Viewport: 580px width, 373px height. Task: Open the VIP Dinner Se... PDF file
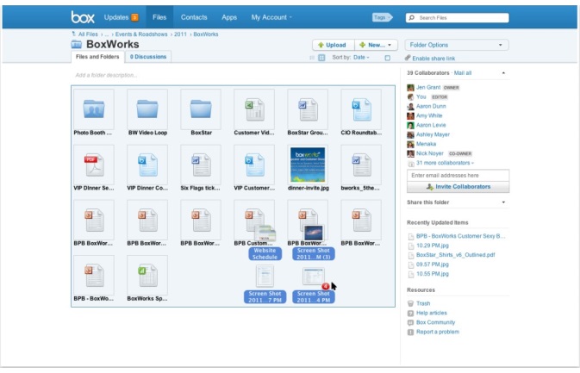point(94,165)
